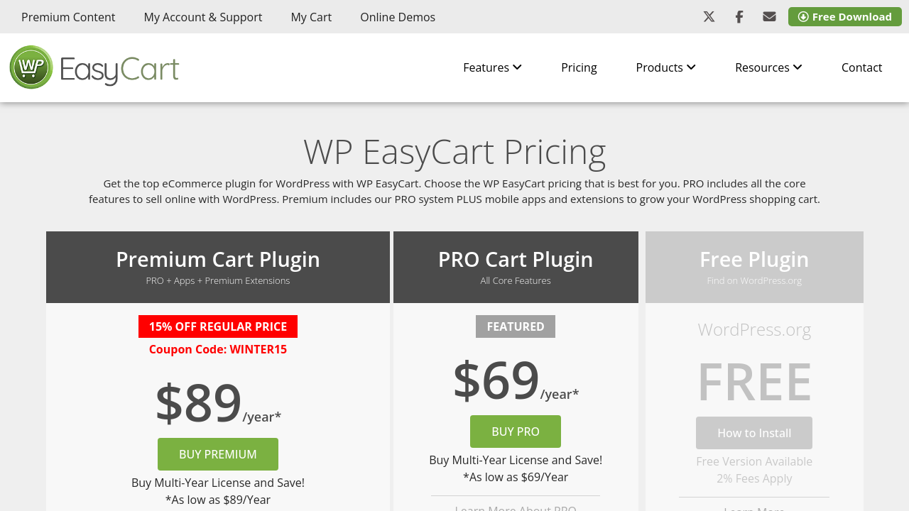
Task: Expand the Features dropdown menu
Action: [x=492, y=67]
